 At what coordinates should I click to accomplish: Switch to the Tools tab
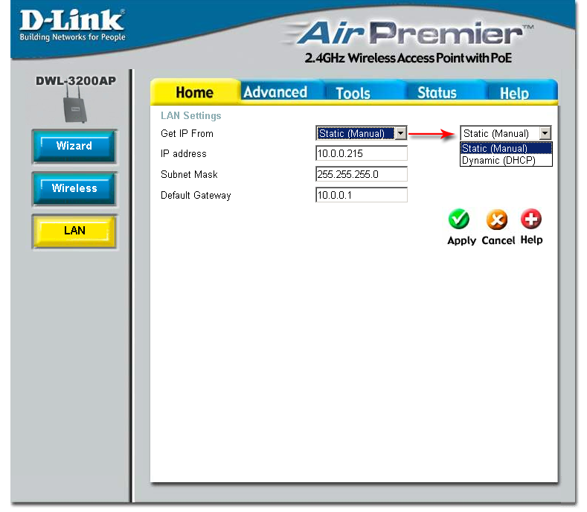[353, 93]
